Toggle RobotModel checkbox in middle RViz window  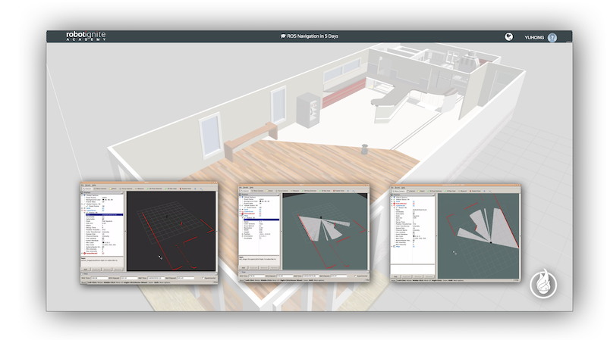click(260, 214)
